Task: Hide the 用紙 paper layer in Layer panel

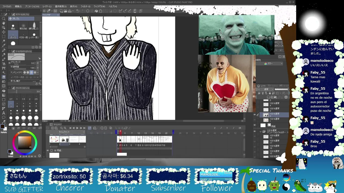Action: (255, 125)
